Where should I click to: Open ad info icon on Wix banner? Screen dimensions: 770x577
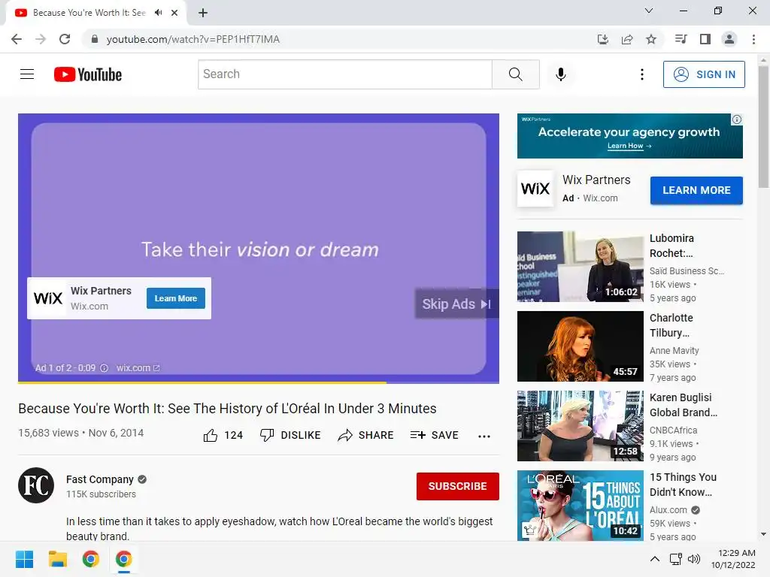(737, 119)
